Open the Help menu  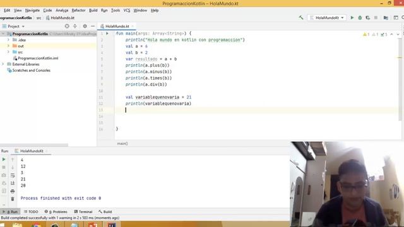click(155, 10)
